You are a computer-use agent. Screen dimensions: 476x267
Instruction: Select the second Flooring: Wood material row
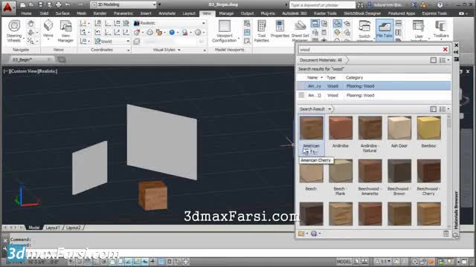pos(373,95)
